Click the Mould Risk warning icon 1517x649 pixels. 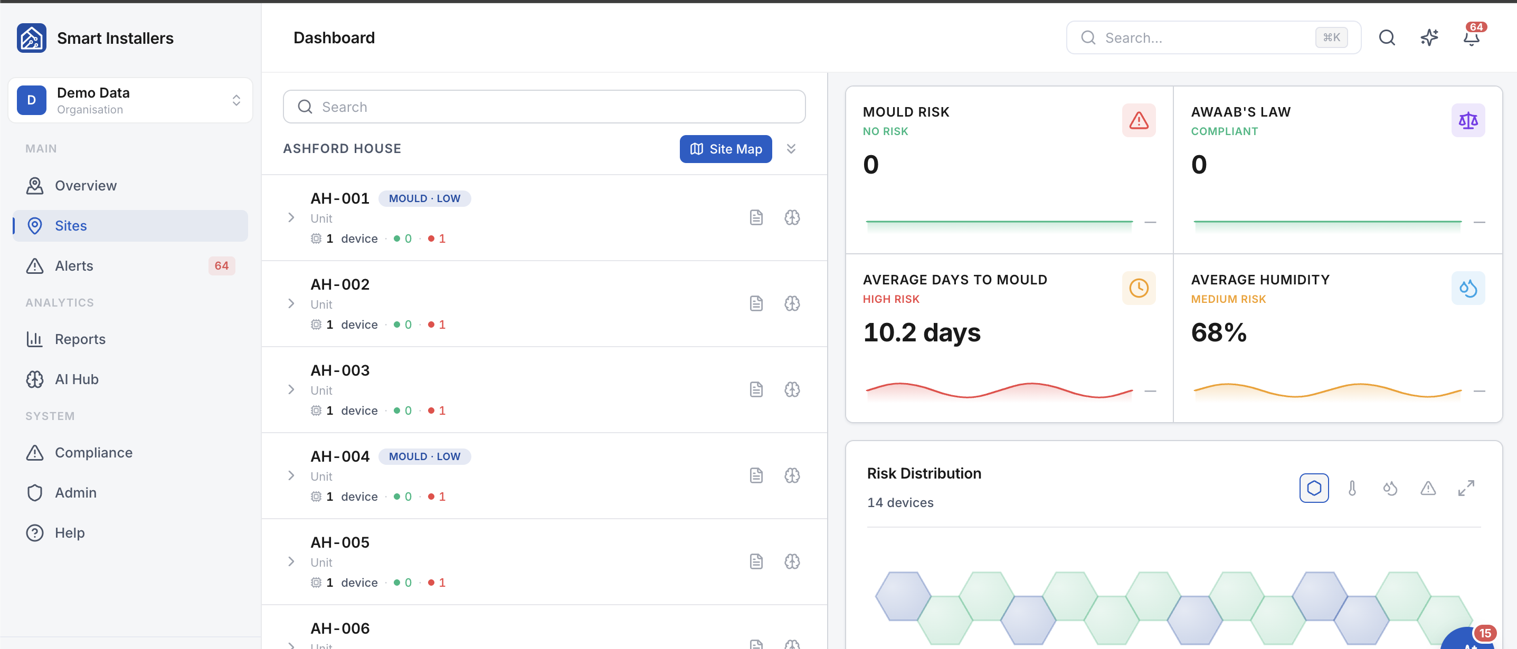point(1139,120)
